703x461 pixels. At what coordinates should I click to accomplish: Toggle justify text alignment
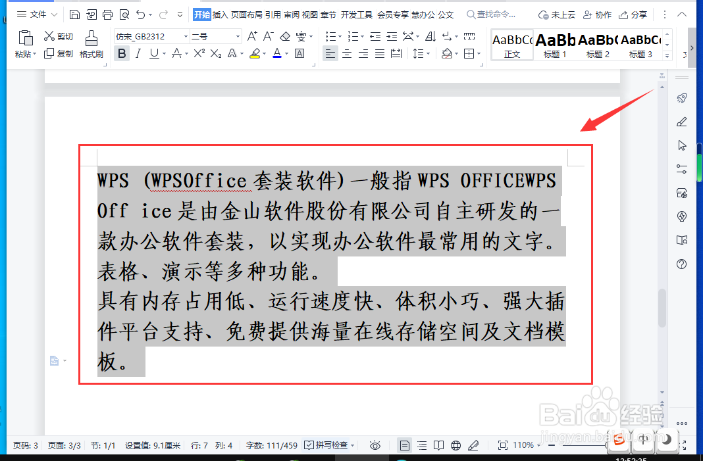[380, 54]
